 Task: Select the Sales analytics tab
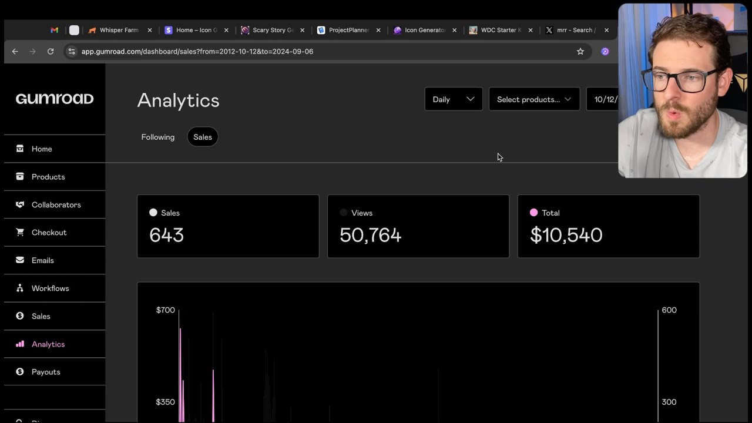[203, 137]
